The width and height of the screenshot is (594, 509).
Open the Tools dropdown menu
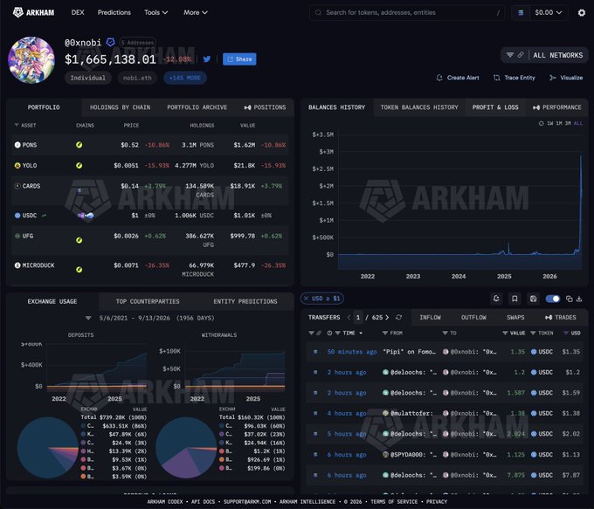pyautogui.click(x=155, y=12)
